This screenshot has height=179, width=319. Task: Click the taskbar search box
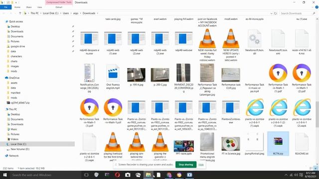coord(46,175)
